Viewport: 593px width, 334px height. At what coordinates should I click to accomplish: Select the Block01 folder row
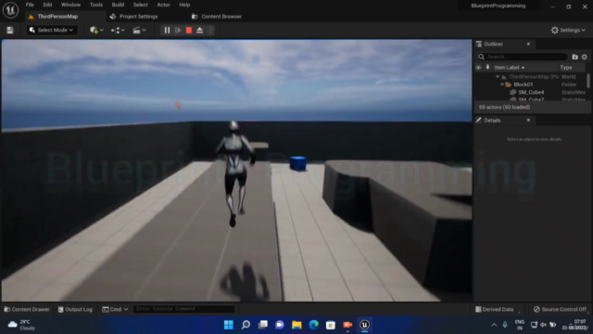tap(530, 84)
